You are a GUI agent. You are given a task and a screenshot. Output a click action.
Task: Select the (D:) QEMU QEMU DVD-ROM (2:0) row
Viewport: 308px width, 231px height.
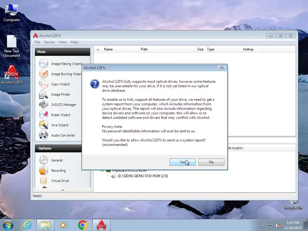[143, 176]
